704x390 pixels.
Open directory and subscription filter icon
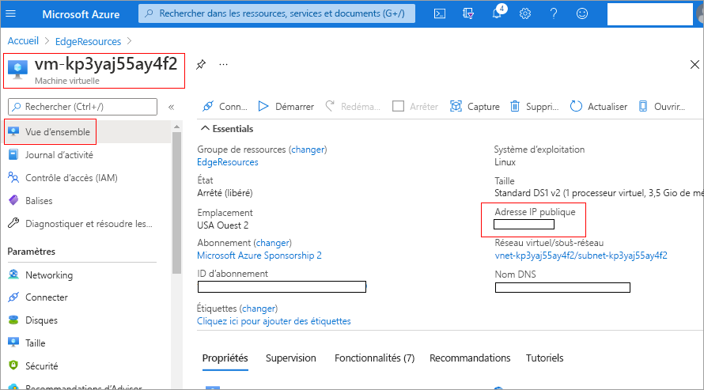pyautogui.click(x=467, y=14)
